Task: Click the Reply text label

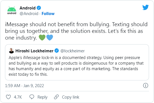Action: point(42,97)
